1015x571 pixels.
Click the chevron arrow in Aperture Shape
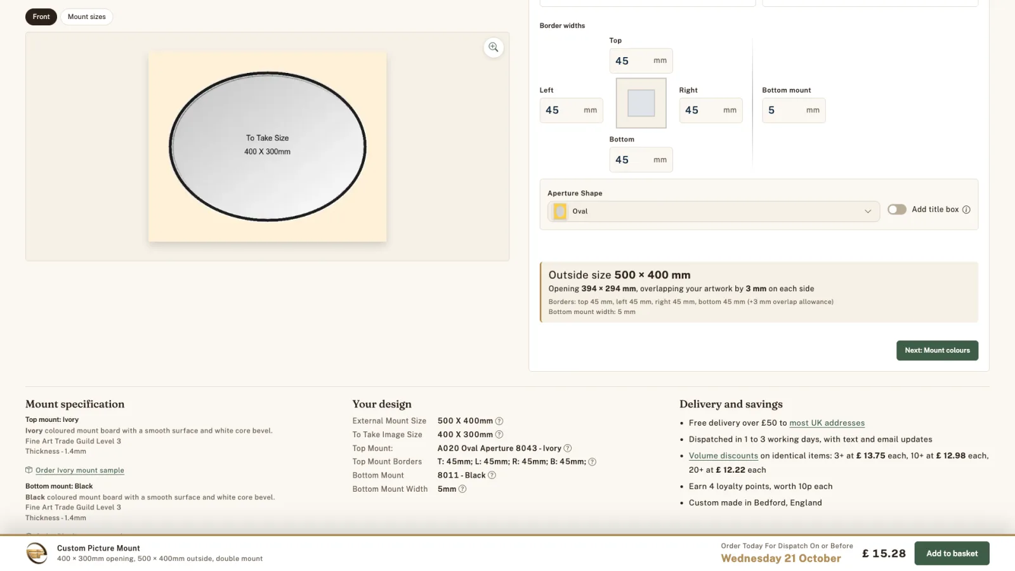pos(868,211)
